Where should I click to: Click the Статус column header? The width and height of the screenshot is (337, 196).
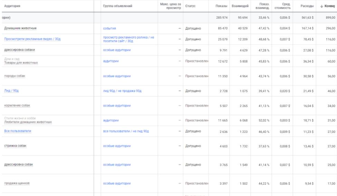190,6
